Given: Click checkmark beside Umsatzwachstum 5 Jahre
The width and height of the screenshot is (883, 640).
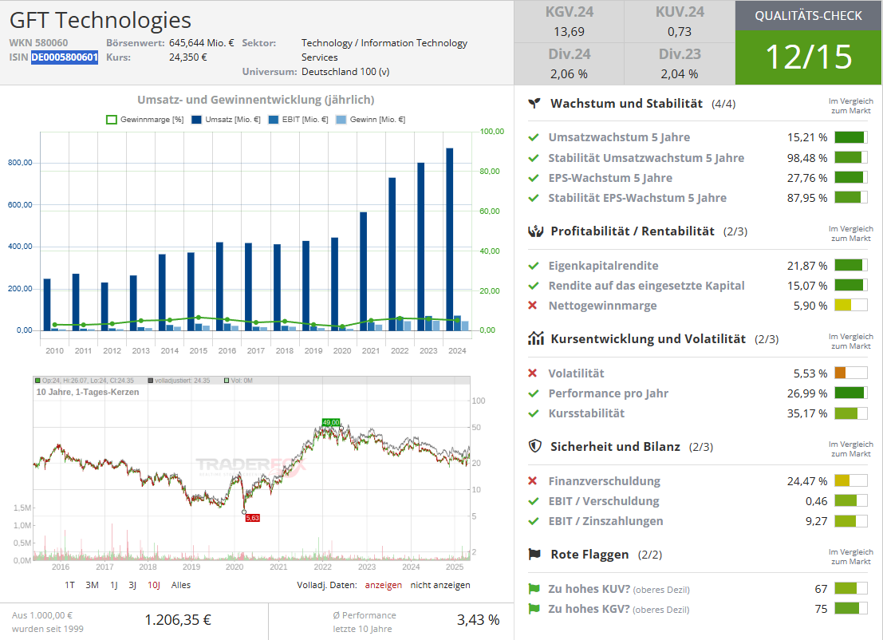Looking at the screenshot, I should 534,137.
